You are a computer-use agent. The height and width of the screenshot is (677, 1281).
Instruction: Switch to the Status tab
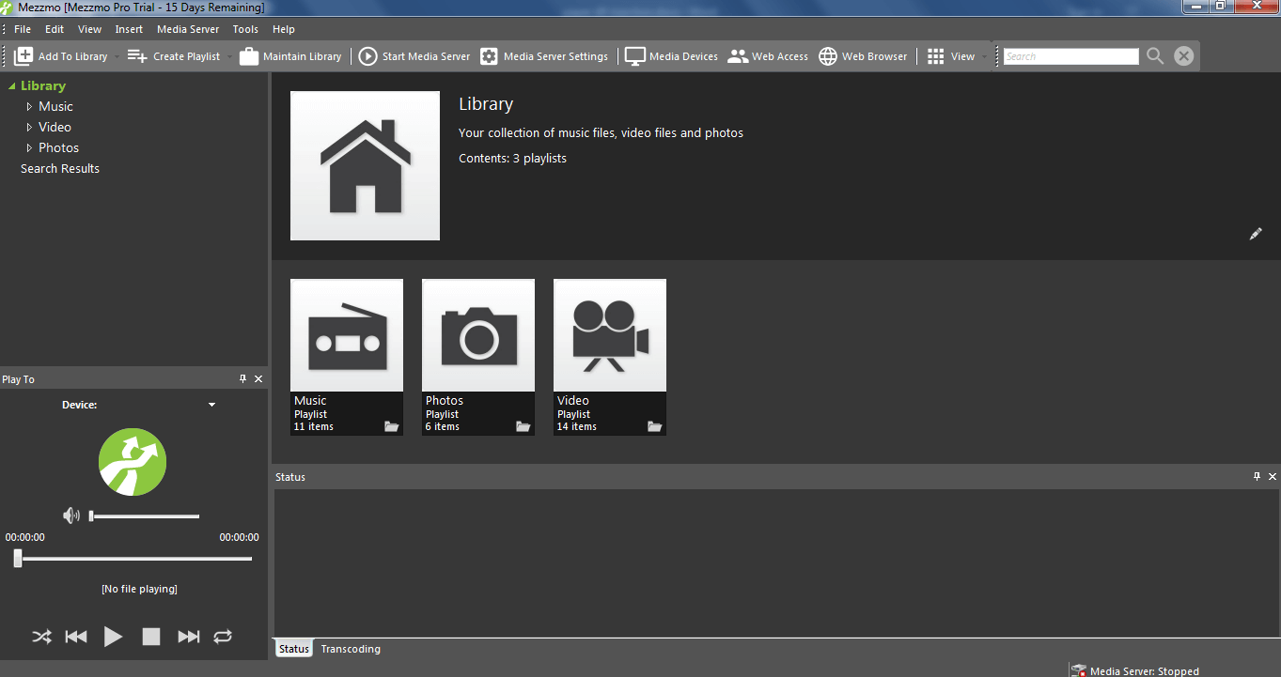(294, 649)
